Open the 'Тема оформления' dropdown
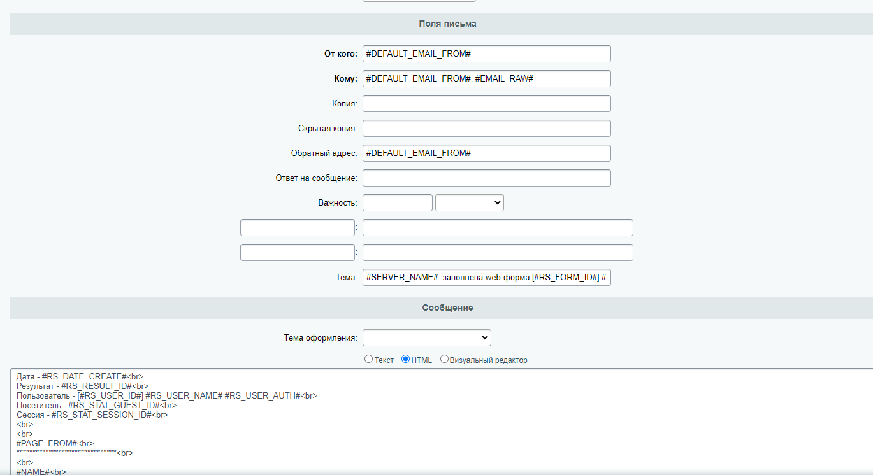 [x=427, y=337]
